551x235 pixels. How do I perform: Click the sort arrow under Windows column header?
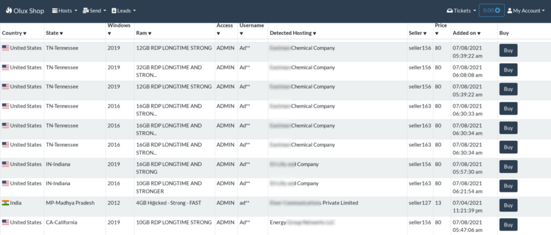click(x=109, y=33)
